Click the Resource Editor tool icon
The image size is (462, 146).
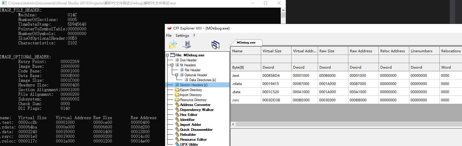pos(177,139)
